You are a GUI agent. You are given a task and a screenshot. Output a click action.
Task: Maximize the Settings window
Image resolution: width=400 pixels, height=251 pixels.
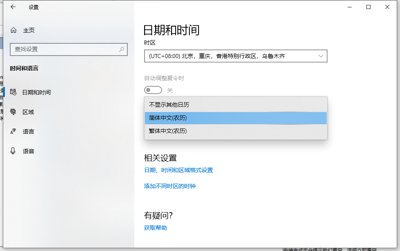368,7
